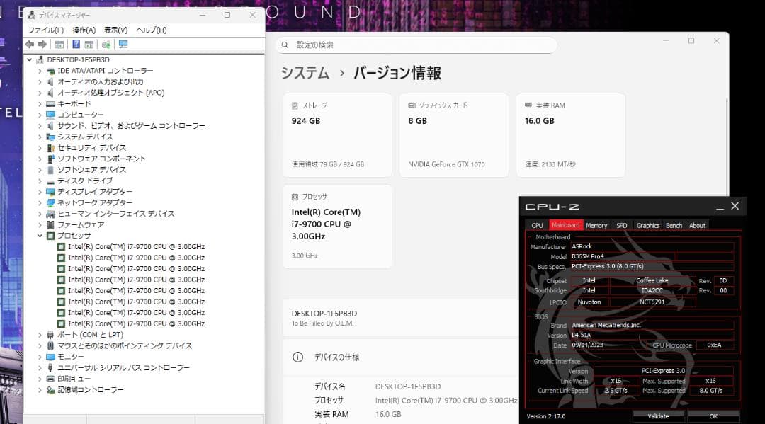Expand ヒューマン インターフェイス デバイス
765x424 pixels.
click(x=40, y=214)
